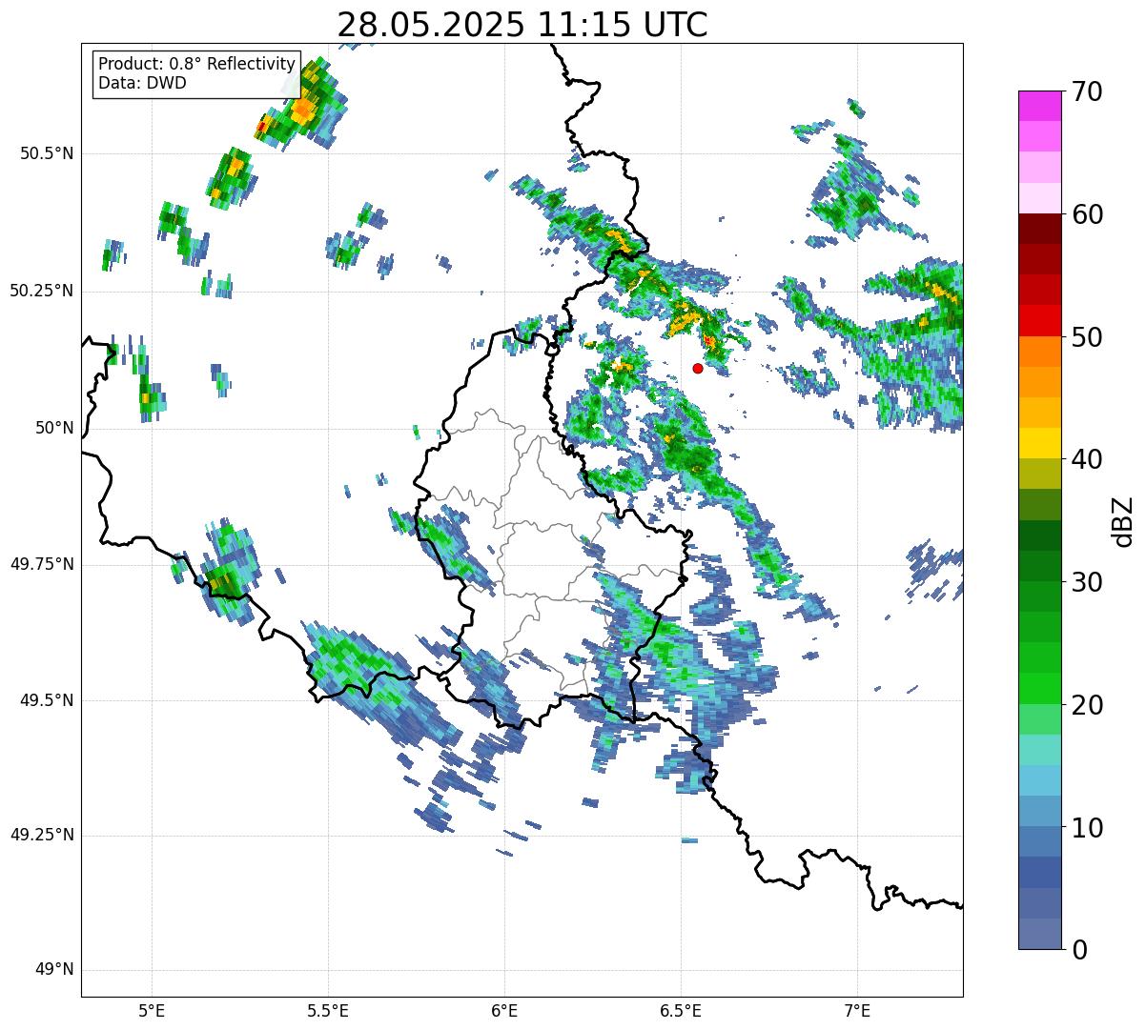Click the Product: 0.8° Reflectivity label
This screenshot has width=1146, height=1030.
(197, 64)
